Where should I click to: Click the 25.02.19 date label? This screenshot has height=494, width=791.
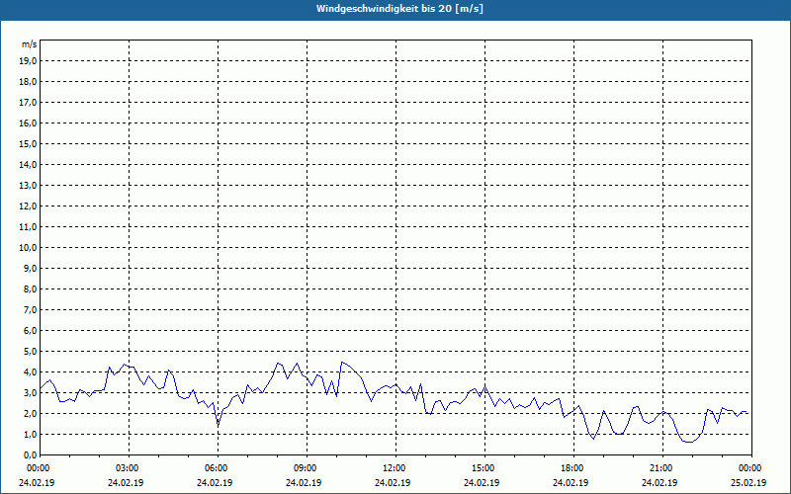point(748,482)
